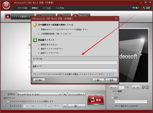Click the 開く folder button
Image resolution: width=153 pixels, height=113 pixels.
pos(76,106)
